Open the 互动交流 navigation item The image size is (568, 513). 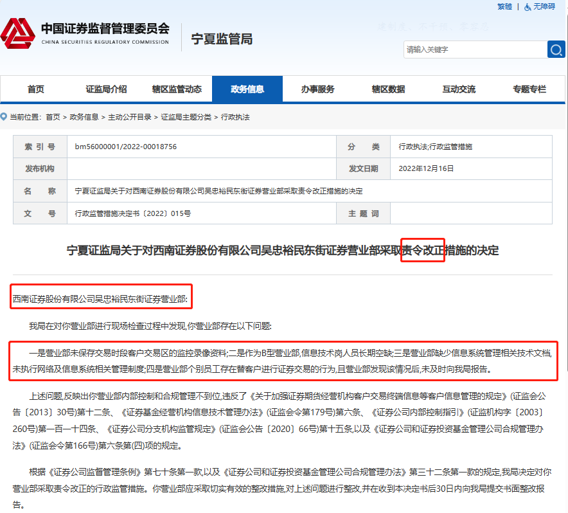459,89
